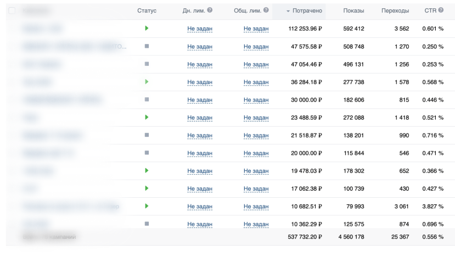The height and width of the screenshot is (256, 455).
Task: Click play status icon in 23 488.59 ₽ row
Action: point(147,117)
